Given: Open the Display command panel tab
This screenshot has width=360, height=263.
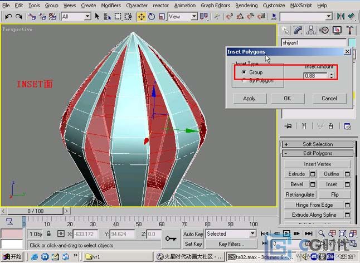Looking at the screenshot, I should coord(337,30).
